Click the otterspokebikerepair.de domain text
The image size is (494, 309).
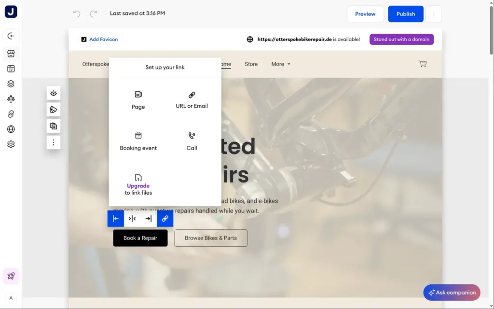(x=295, y=40)
